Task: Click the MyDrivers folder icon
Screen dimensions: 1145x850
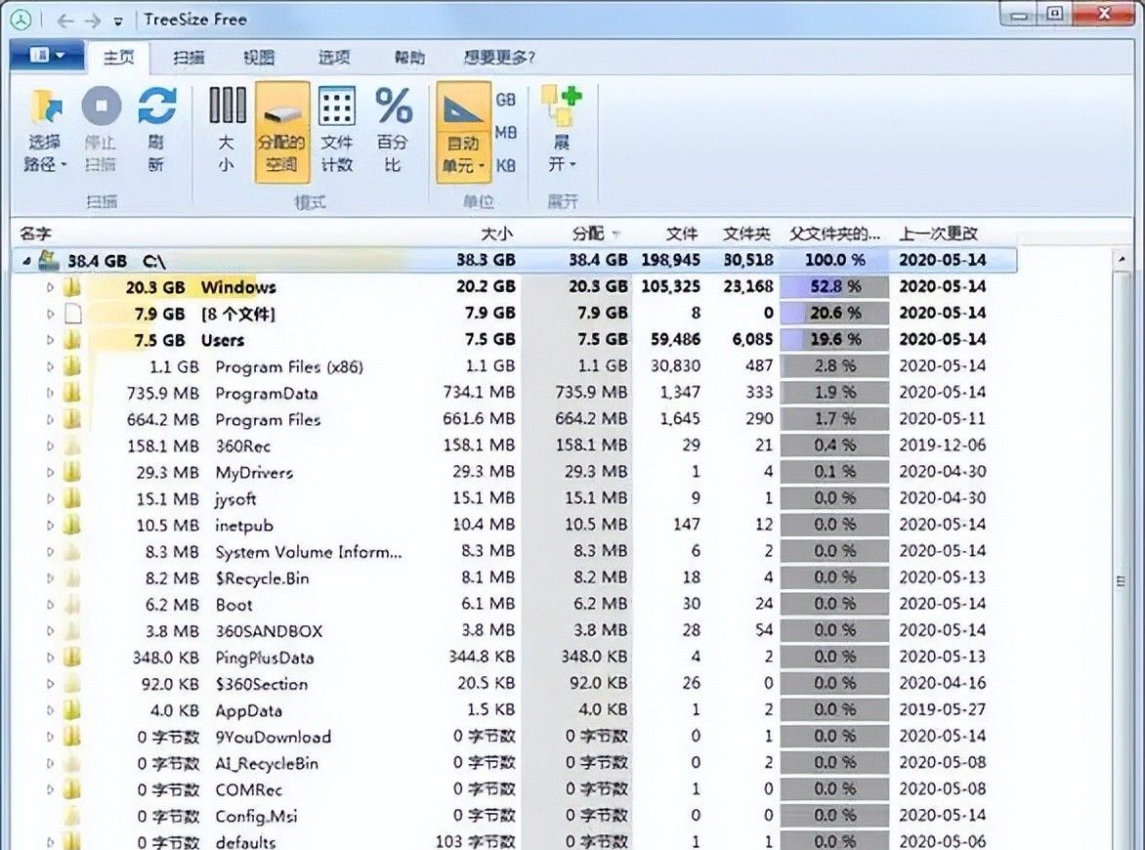Action: click(72, 473)
